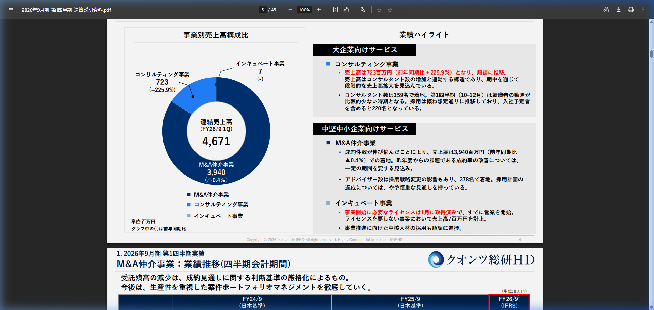Select the 業績ハイライト heading text
This screenshot has width=654, height=310.
423,34
